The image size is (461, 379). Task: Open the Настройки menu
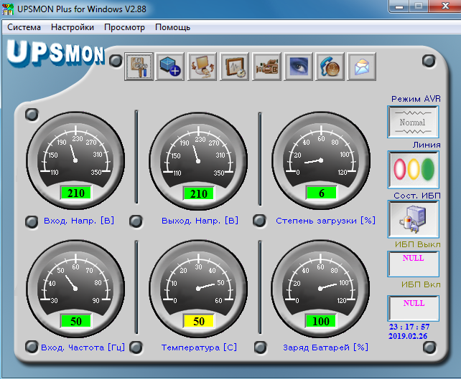[73, 27]
